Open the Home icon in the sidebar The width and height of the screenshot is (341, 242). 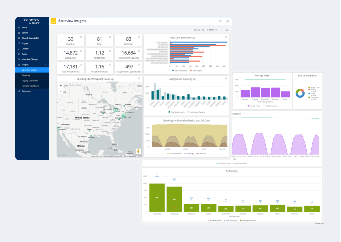(19, 27)
